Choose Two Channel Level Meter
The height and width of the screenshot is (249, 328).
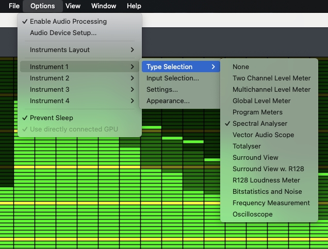269,78
